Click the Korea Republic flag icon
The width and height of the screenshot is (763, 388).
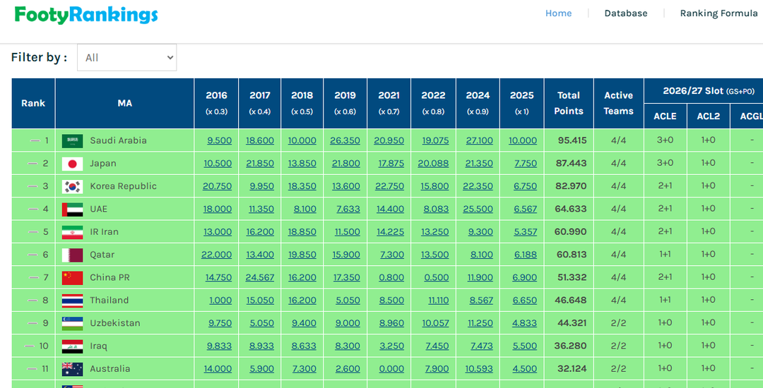tap(72, 186)
